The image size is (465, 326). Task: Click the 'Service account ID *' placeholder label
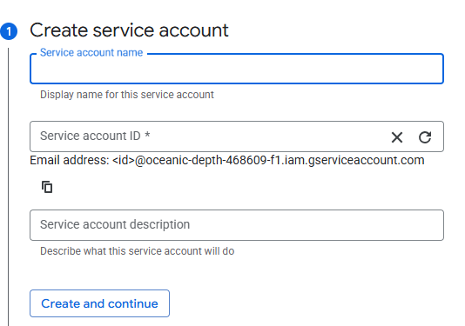[x=95, y=136]
